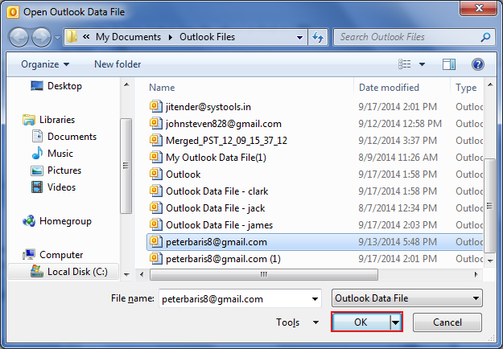Click the icon of Outlook Data File - clark
503x349 pixels.
(156, 191)
